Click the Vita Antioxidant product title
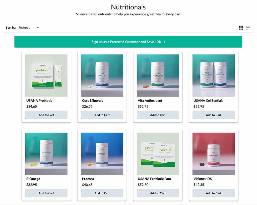This screenshot has width=257, height=205. pyautogui.click(x=150, y=100)
